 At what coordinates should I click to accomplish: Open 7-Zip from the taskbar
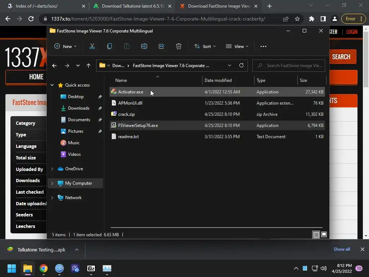coord(91,268)
